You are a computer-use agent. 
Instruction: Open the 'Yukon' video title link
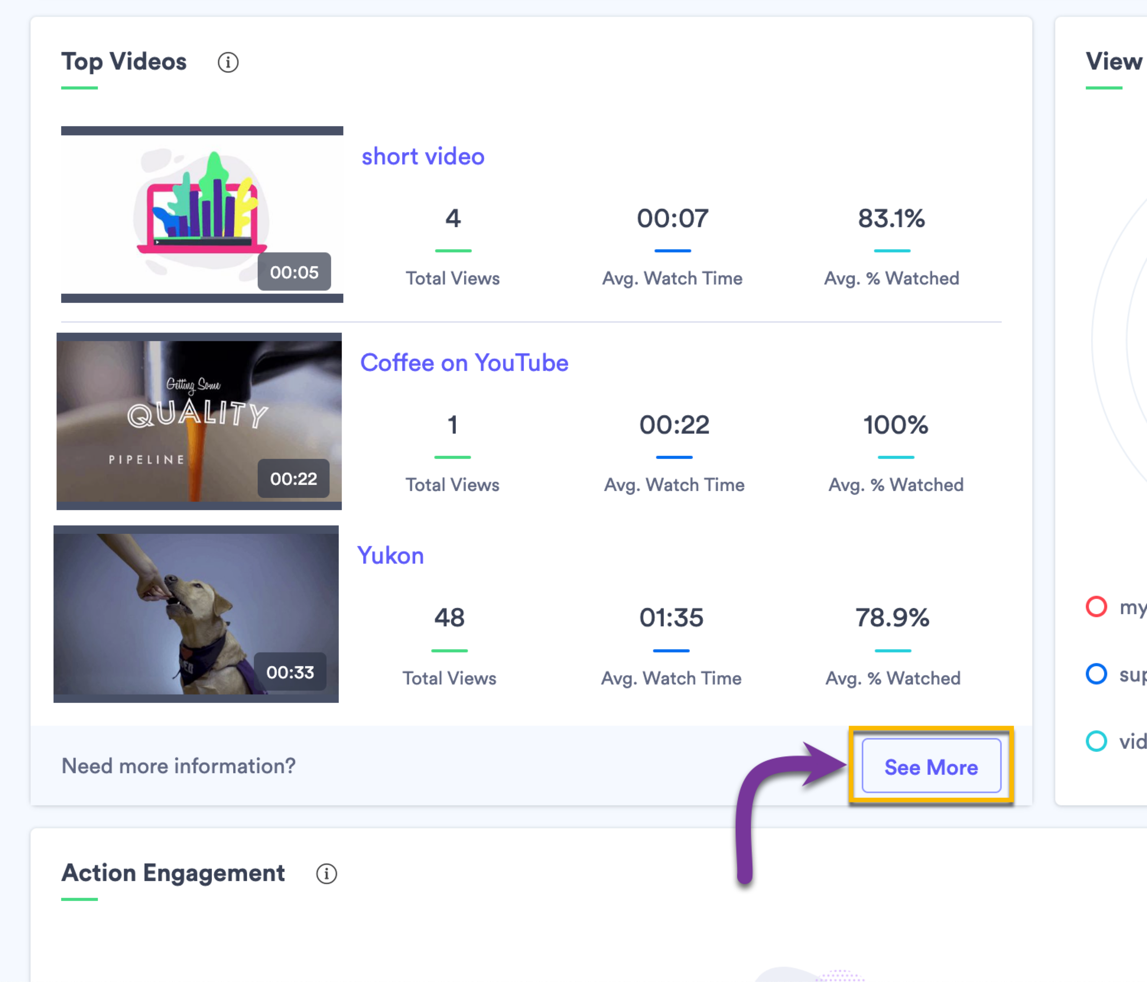tap(391, 556)
